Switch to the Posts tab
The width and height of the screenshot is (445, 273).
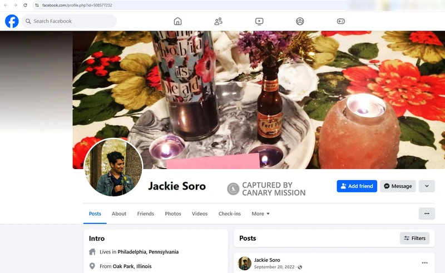pos(95,214)
